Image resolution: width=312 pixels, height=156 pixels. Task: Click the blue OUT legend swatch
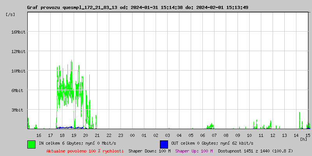coord(164,144)
